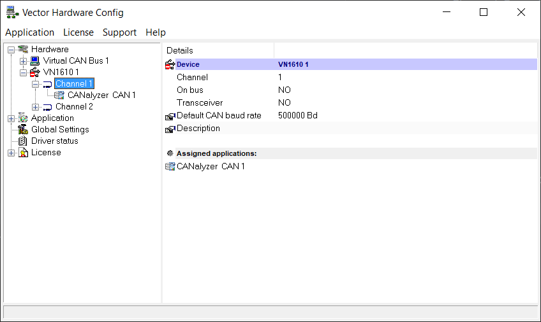Click the Global Settings tools icon
The height and width of the screenshot is (322, 541).
pos(23,129)
